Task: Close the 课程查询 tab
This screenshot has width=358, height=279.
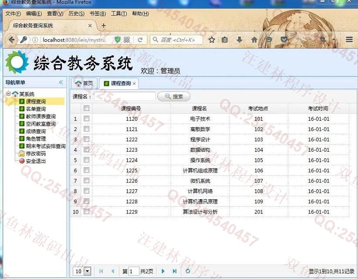Action: point(134,84)
